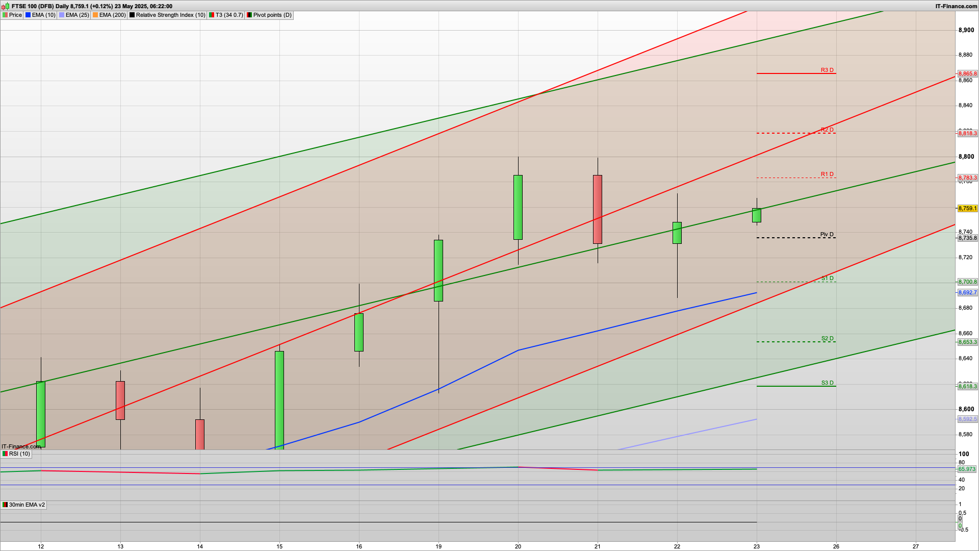Click the R1 D pivot label

pyautogui.click(x=827, y=174)
